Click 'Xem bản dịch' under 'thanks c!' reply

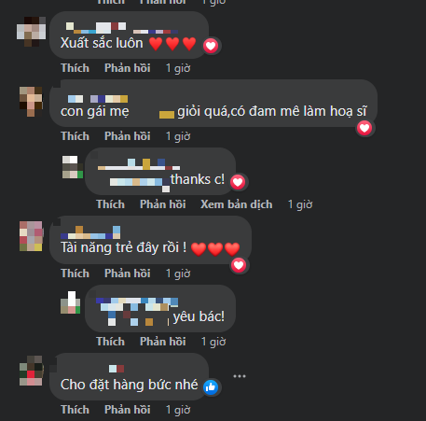click(x=237, y=204)
